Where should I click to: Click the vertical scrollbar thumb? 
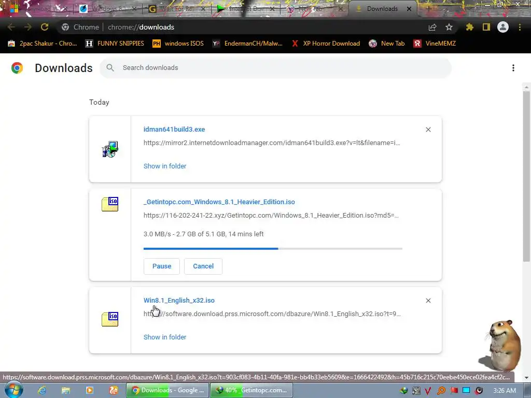pyautogui.click(x=526, y=176)
